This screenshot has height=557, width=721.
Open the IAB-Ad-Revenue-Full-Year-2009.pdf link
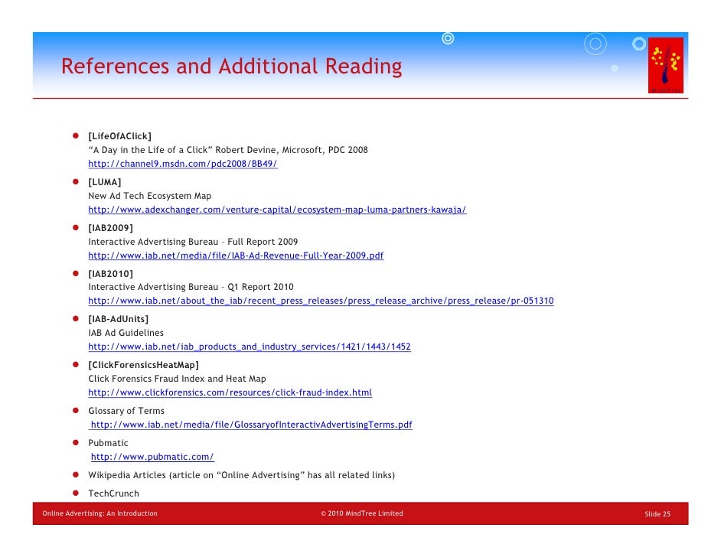(236, 256)
